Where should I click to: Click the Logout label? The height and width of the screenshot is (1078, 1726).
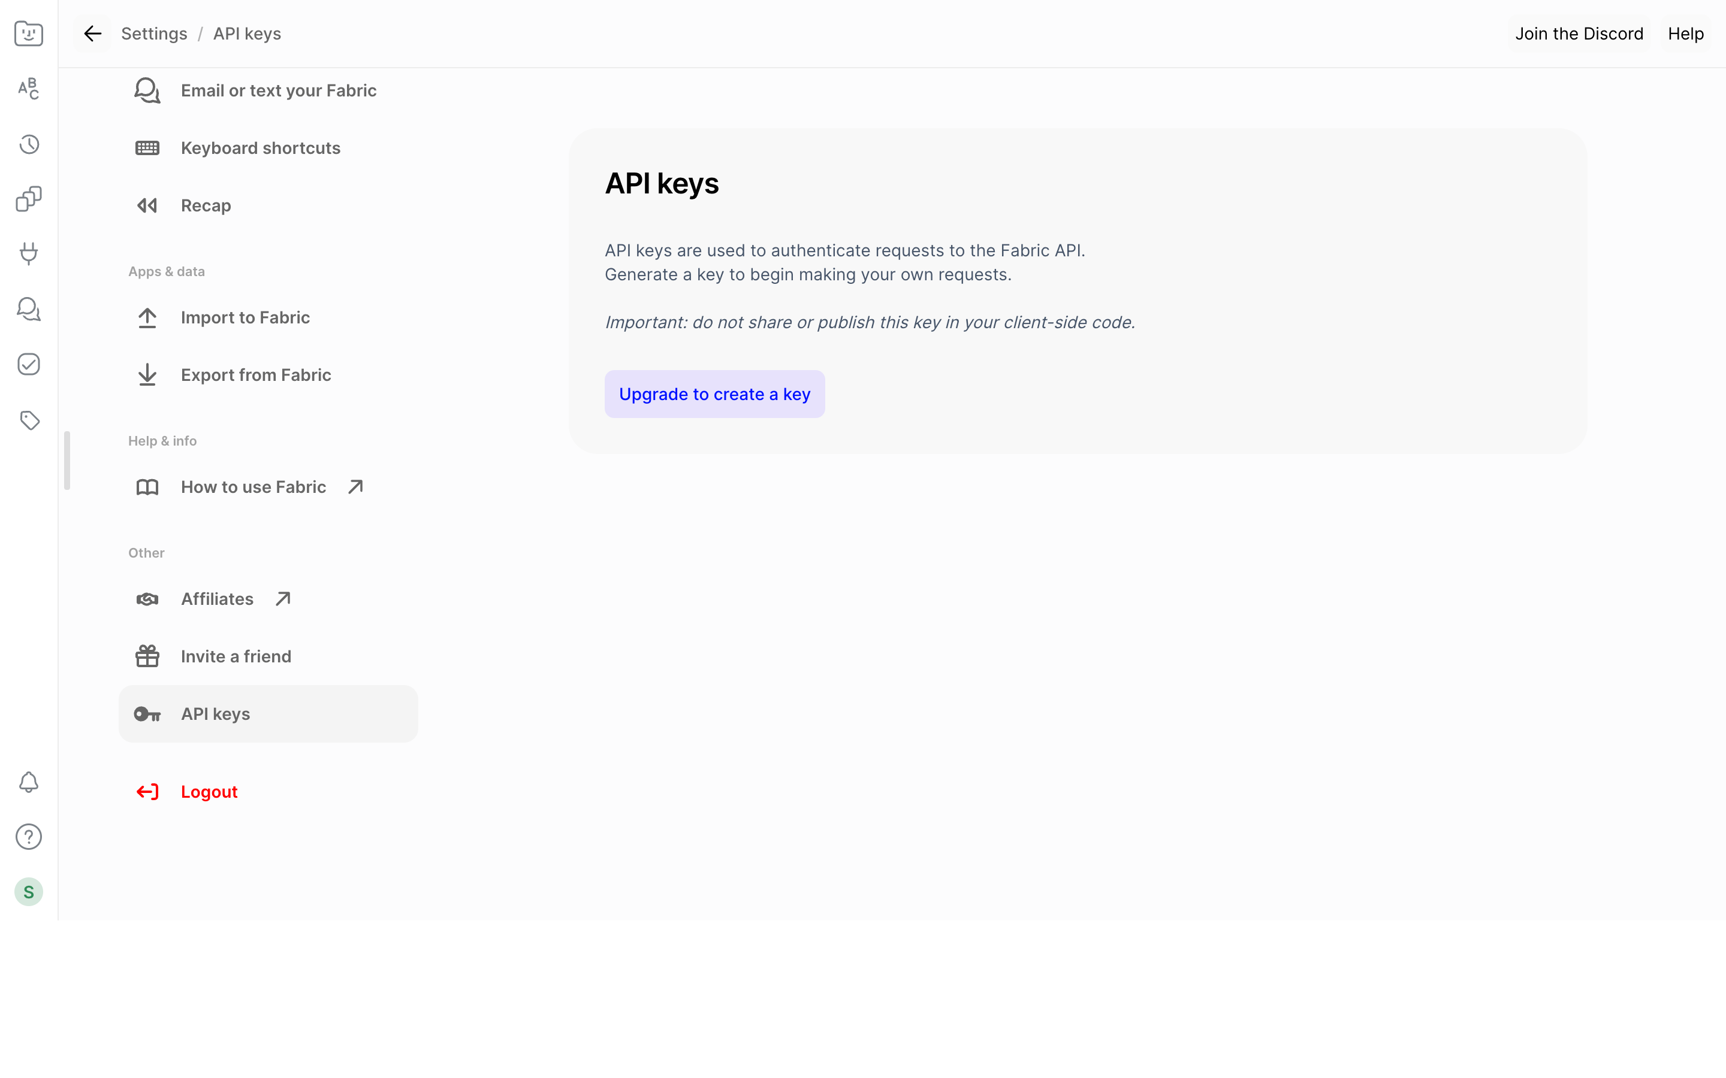209,792
